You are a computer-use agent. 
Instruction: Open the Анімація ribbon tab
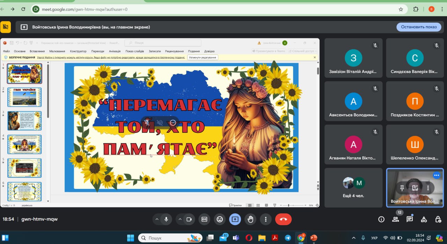point(115,51)
